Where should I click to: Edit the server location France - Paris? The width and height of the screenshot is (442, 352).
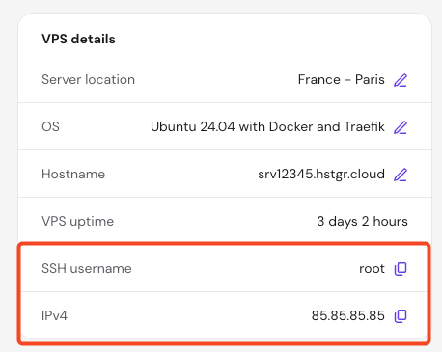401,80
